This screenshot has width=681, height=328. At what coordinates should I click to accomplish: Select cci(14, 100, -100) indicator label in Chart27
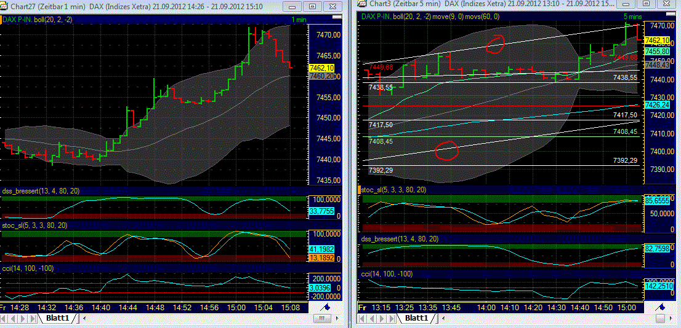[28, 268]
